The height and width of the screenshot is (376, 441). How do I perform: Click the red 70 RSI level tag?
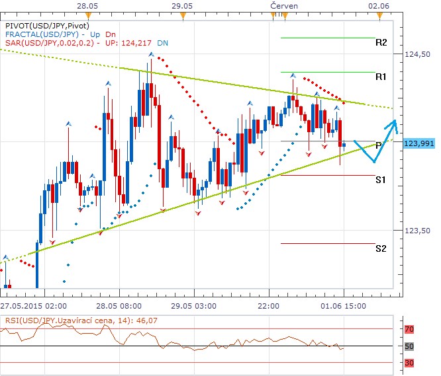(x=409, y=329)
